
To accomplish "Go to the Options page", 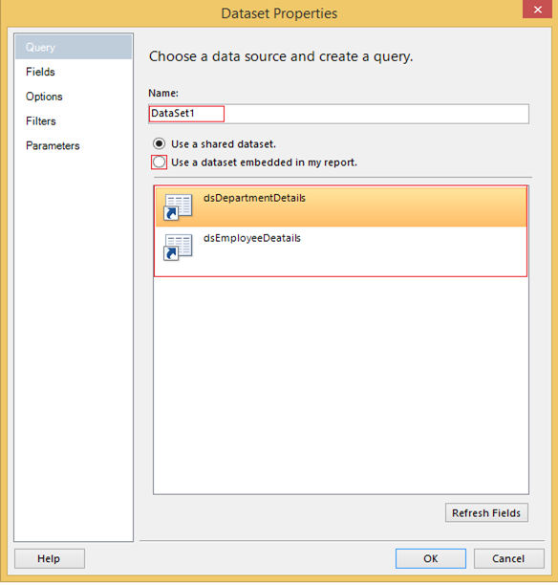I will [x=44, y=97].
